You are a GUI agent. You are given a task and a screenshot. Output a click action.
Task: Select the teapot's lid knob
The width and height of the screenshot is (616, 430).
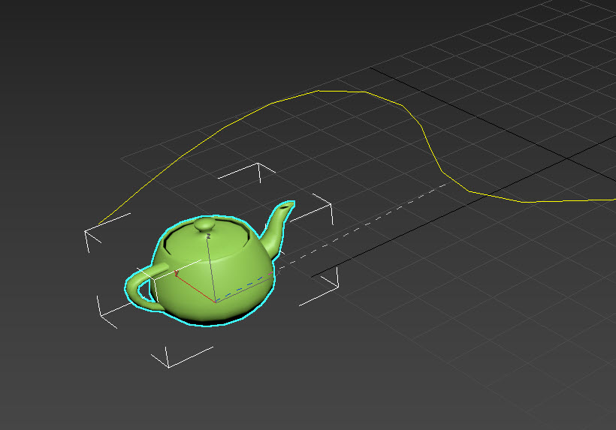pos(204,225)
